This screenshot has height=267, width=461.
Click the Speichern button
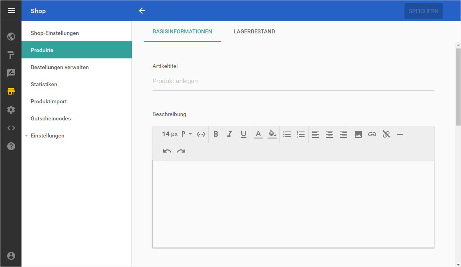click(423, 11)
